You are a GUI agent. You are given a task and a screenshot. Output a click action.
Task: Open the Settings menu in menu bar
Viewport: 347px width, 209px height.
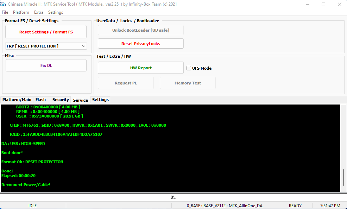pos(56,12)
